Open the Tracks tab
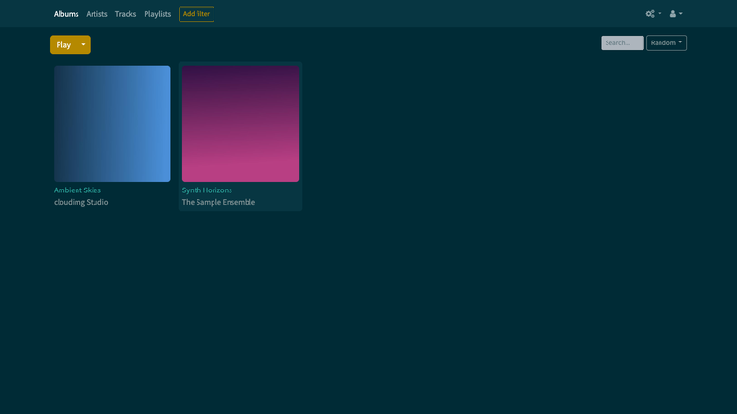The width and height of the screenshot is (737, 414). pos(126,14)
